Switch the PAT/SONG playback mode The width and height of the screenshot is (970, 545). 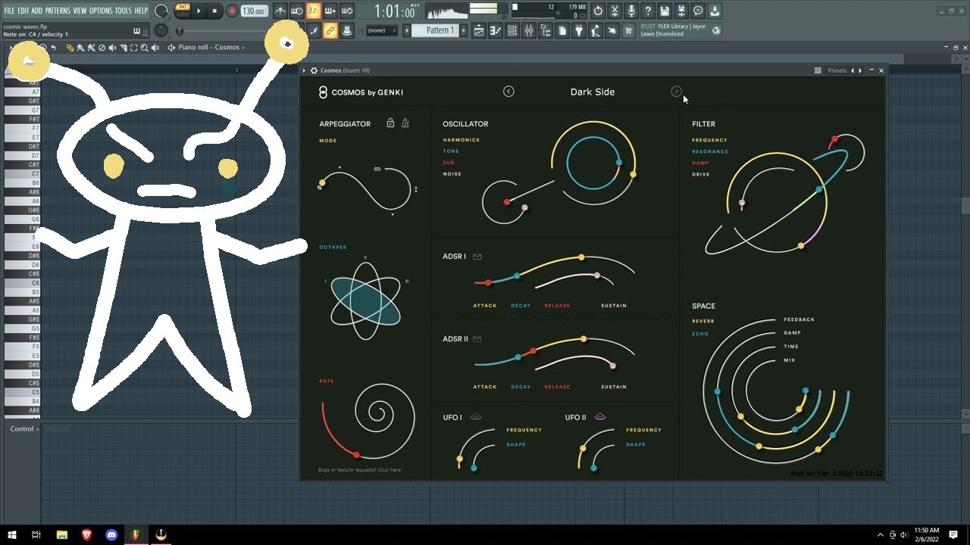click(183, 11)
